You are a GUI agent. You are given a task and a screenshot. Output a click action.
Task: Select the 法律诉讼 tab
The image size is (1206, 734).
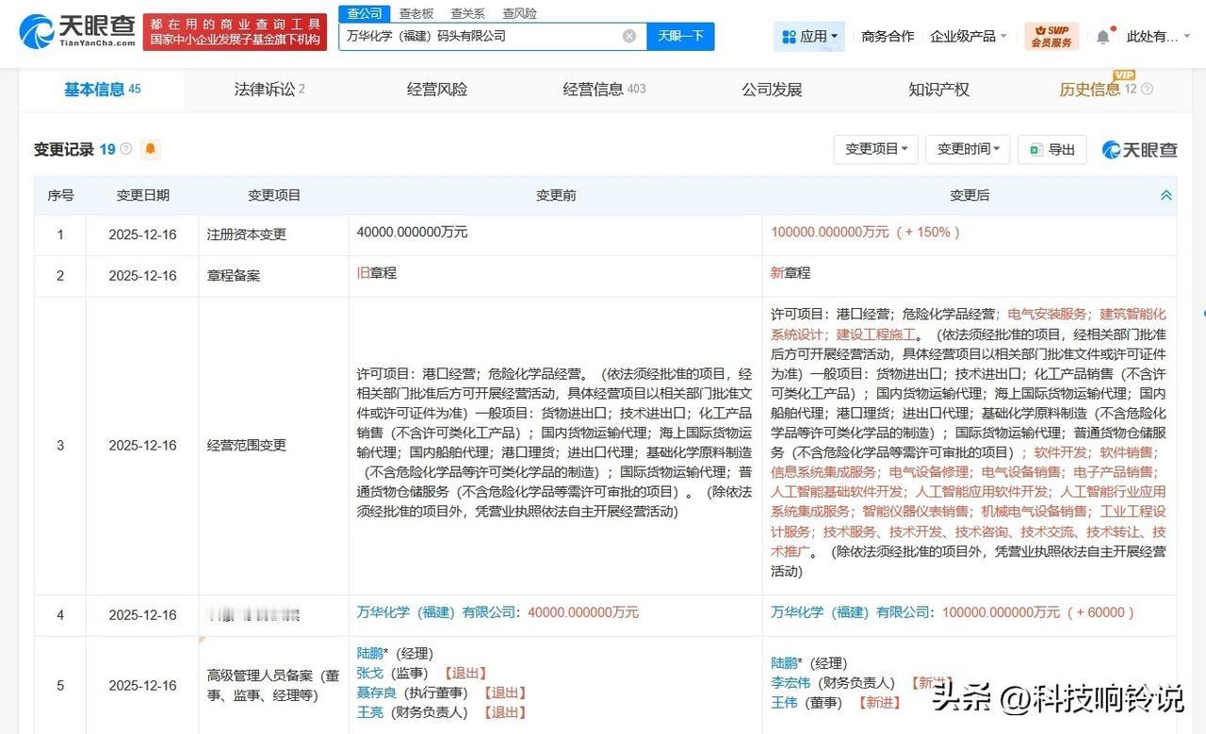[x=269, y=90]
